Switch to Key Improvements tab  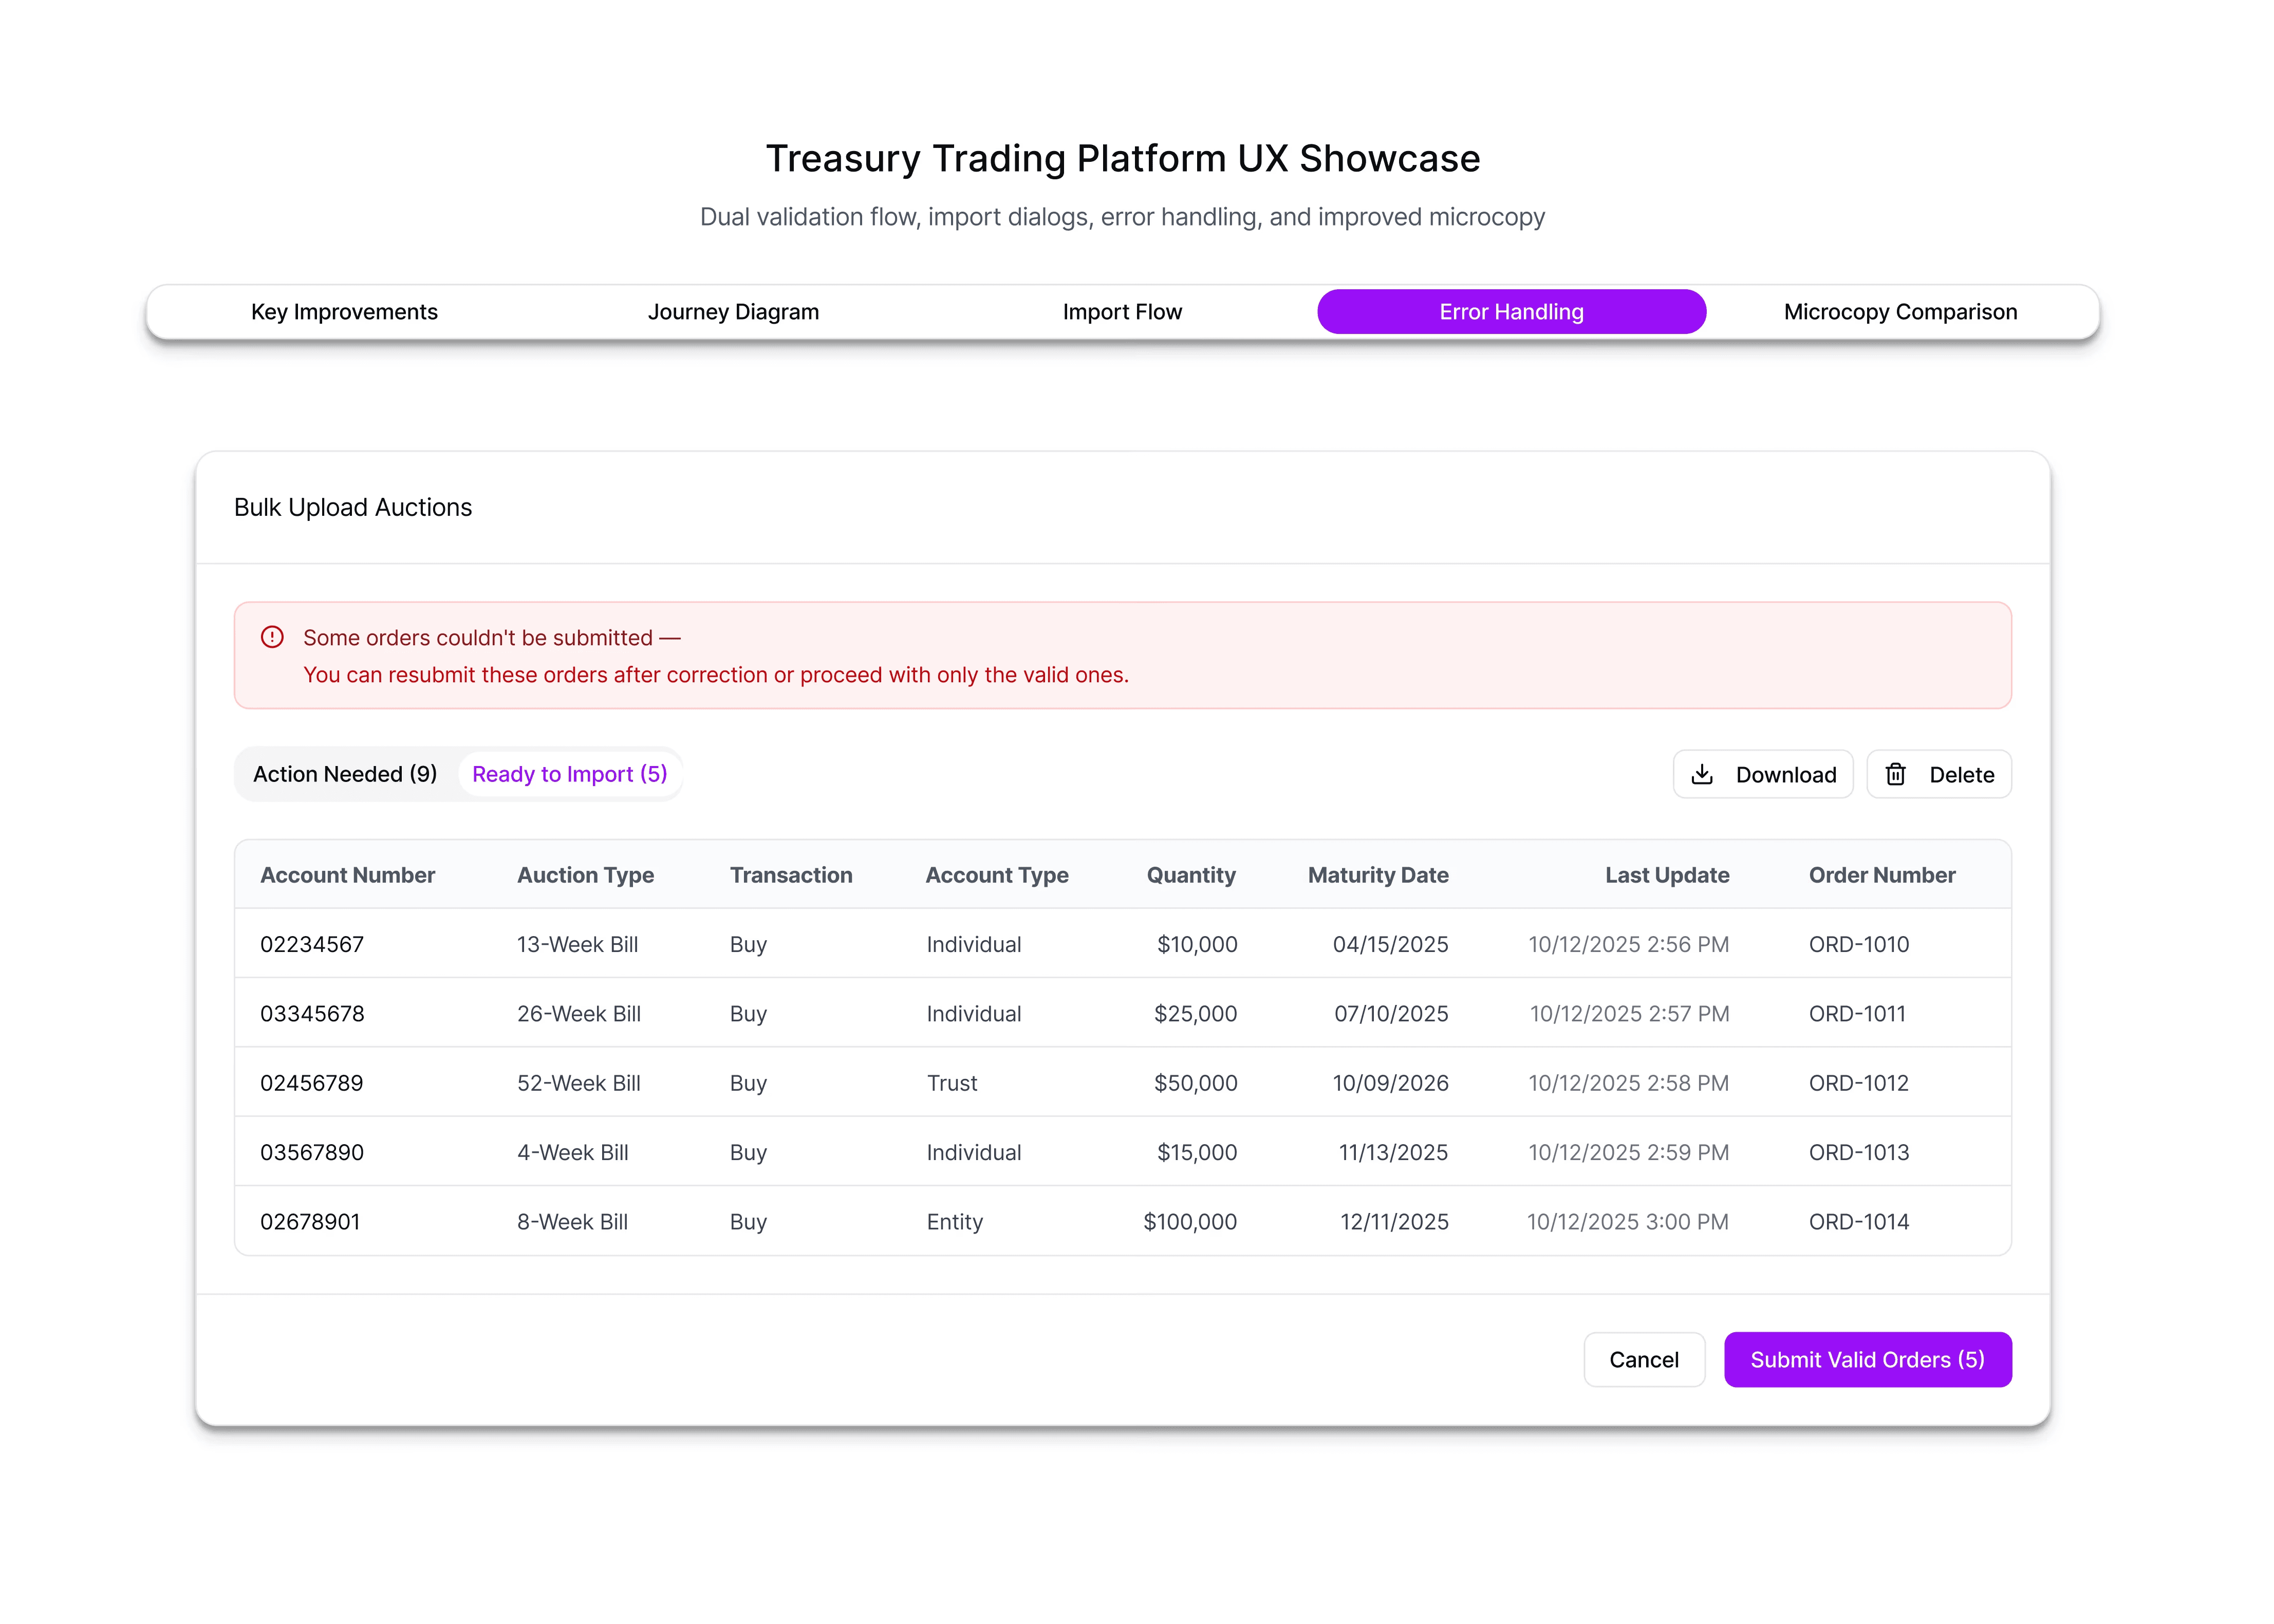tap(344, 312)
